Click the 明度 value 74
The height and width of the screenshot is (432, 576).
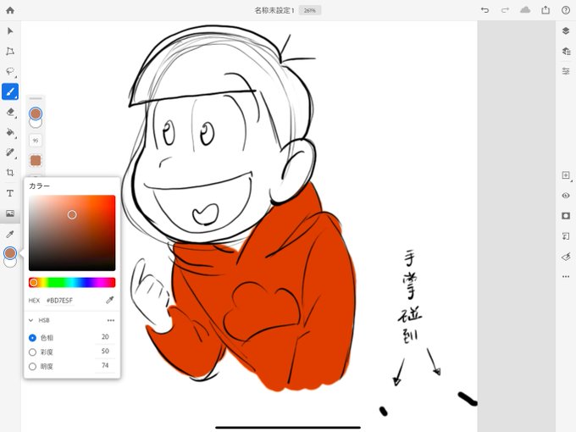(x=105, y=366)
